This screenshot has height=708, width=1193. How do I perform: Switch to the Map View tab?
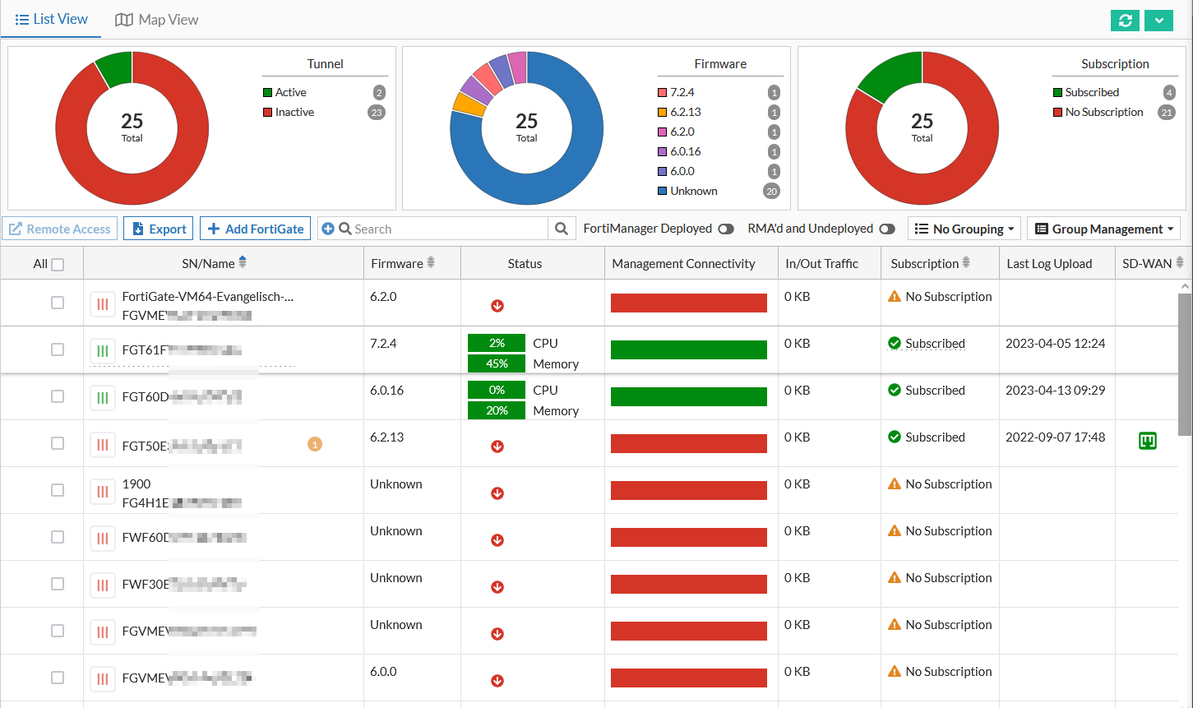click(x=156, y=19)
